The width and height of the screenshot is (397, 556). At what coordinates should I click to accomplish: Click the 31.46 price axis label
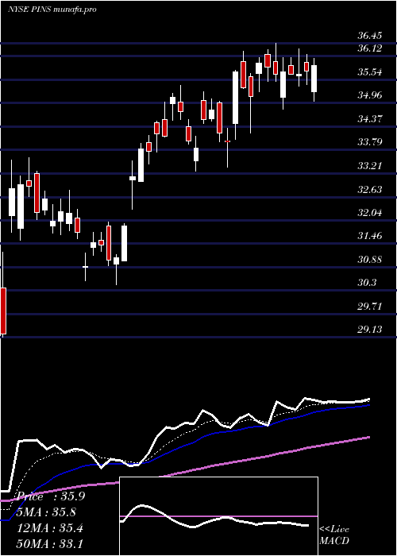(x=370, y=236)
